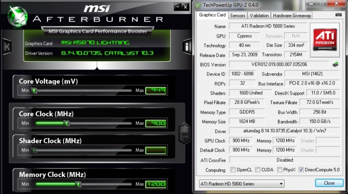Click the Die Size value 334 mm²
This screenshot has width=348, height=194.
click(296, 45)
